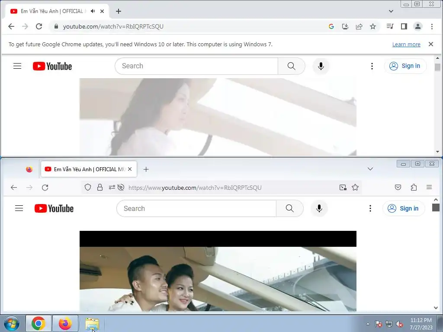The image size is (443, 332).
Task: Expand Firefox list all tabs chevron
Action: (370, 169)
